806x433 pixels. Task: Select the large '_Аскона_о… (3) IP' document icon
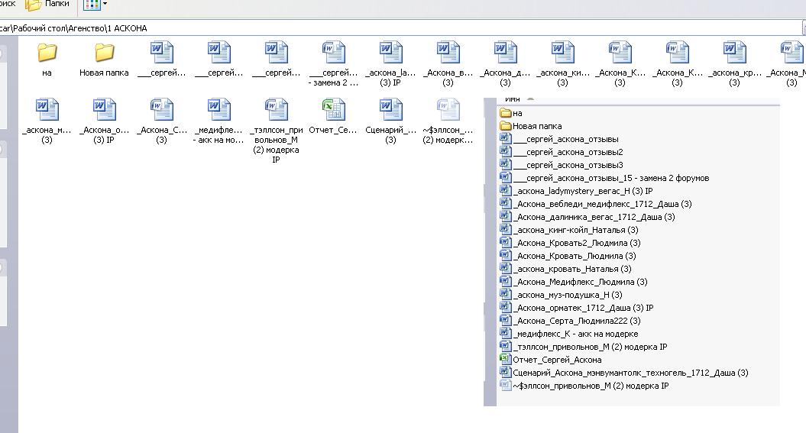coord(105,109)
